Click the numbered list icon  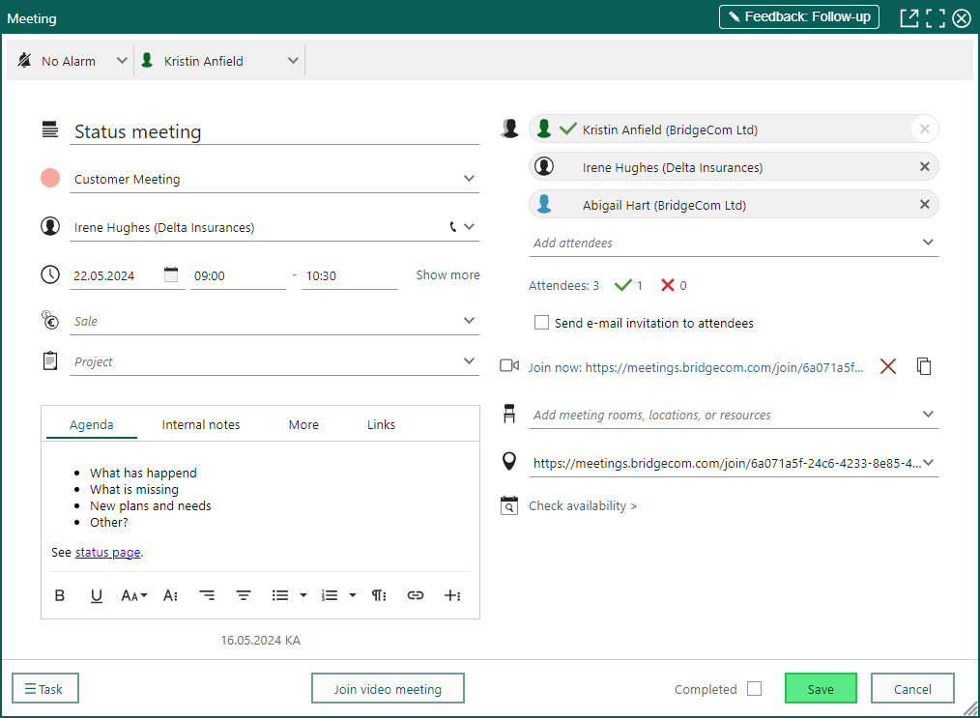tap(330, 595)
